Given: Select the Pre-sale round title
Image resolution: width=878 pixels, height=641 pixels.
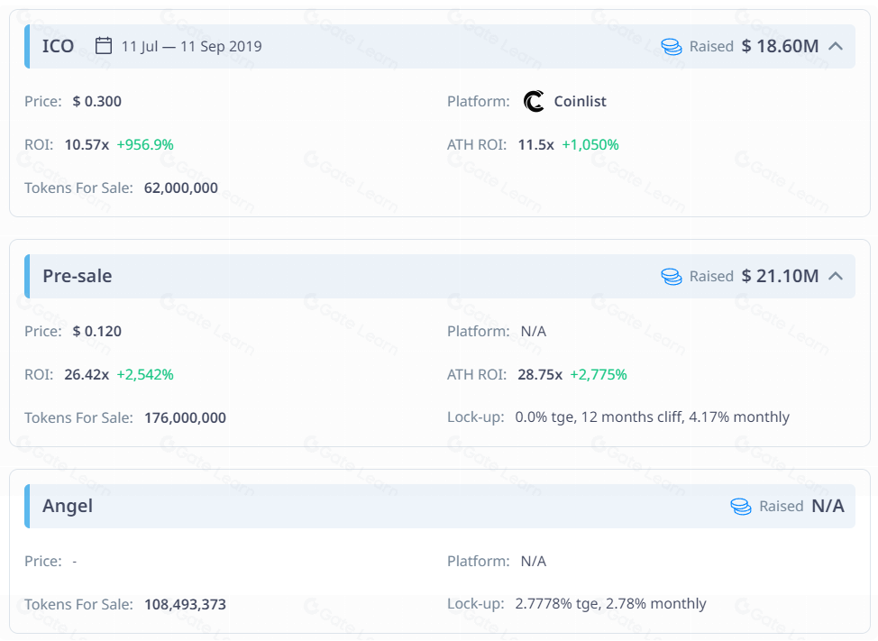Looking at the screenshot, I should [x=78, y=276].
